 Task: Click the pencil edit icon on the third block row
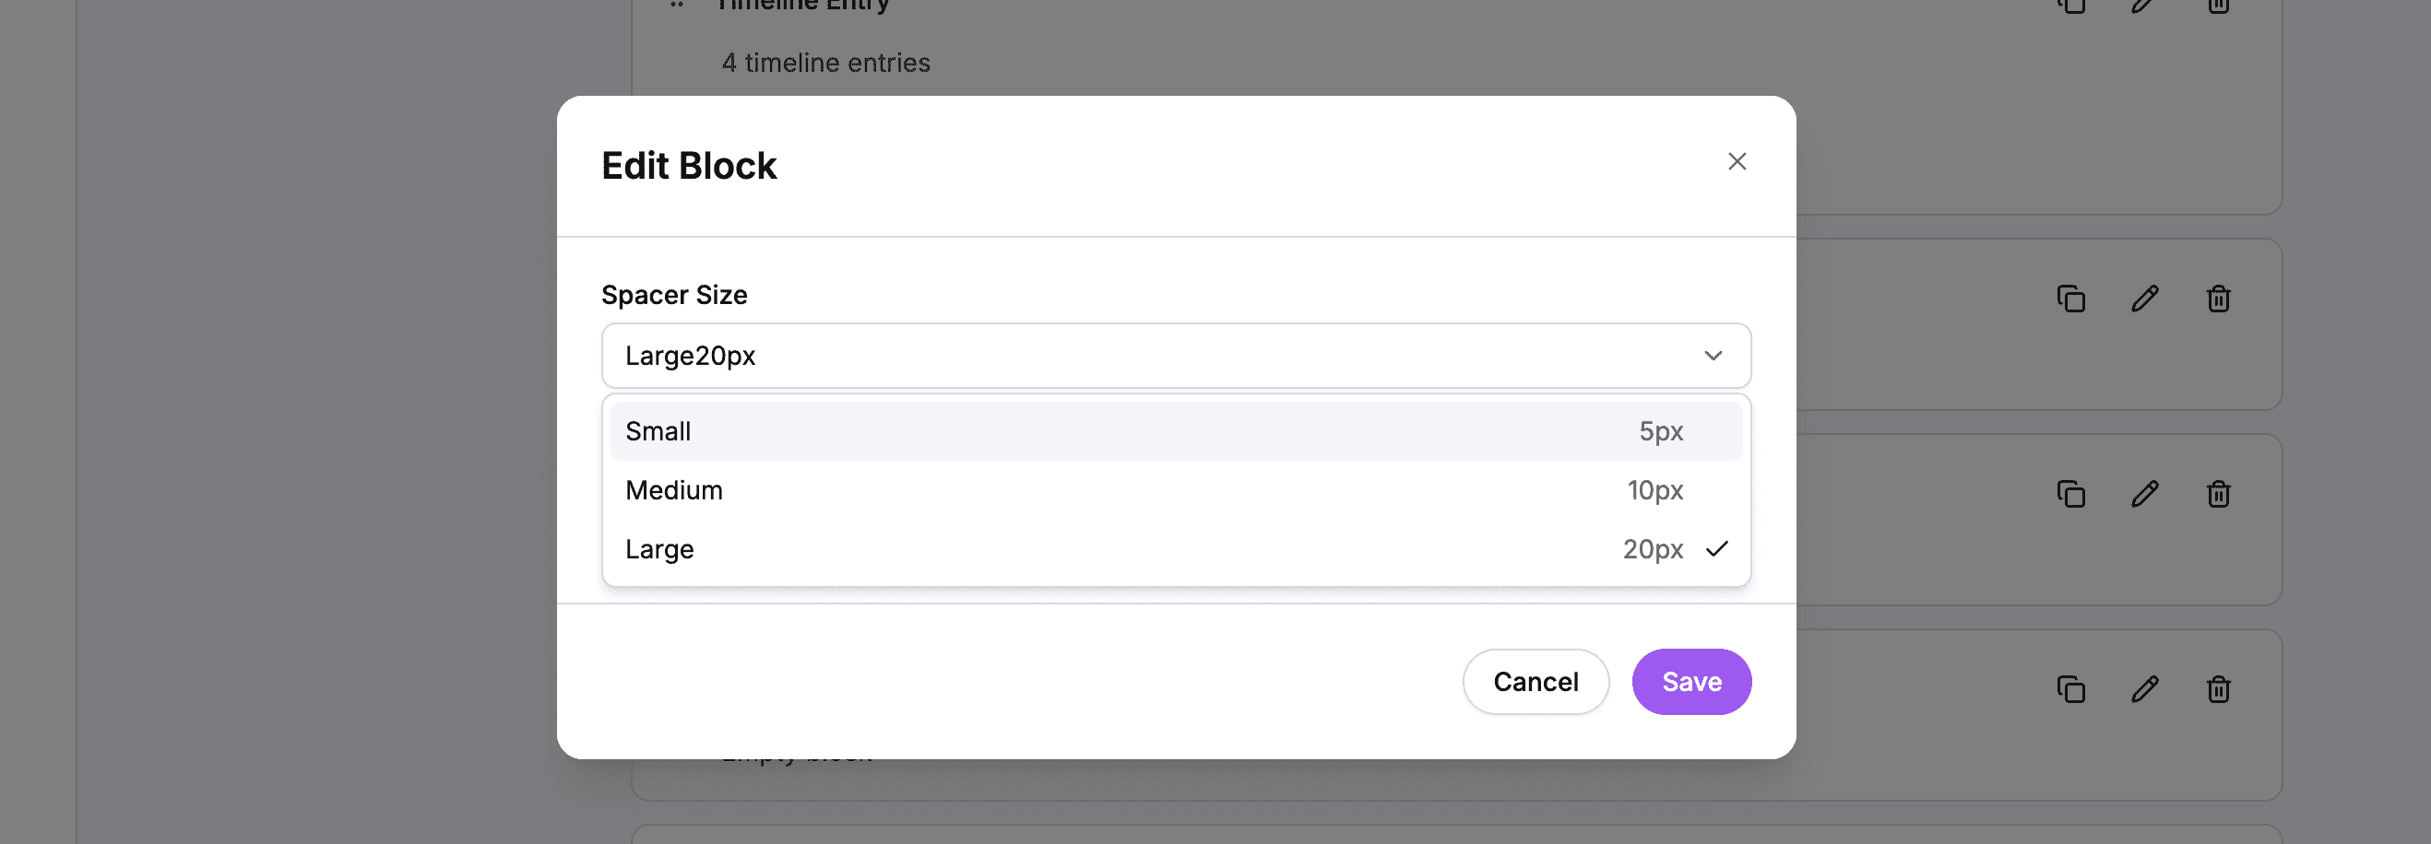pyautogui.click(x=2144, y=493)
